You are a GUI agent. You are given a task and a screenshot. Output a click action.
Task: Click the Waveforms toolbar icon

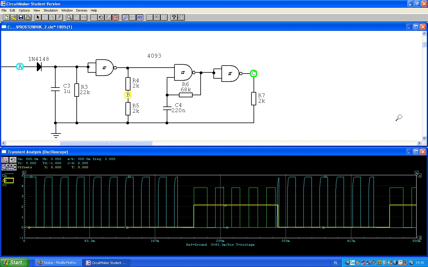click(140, 18)
